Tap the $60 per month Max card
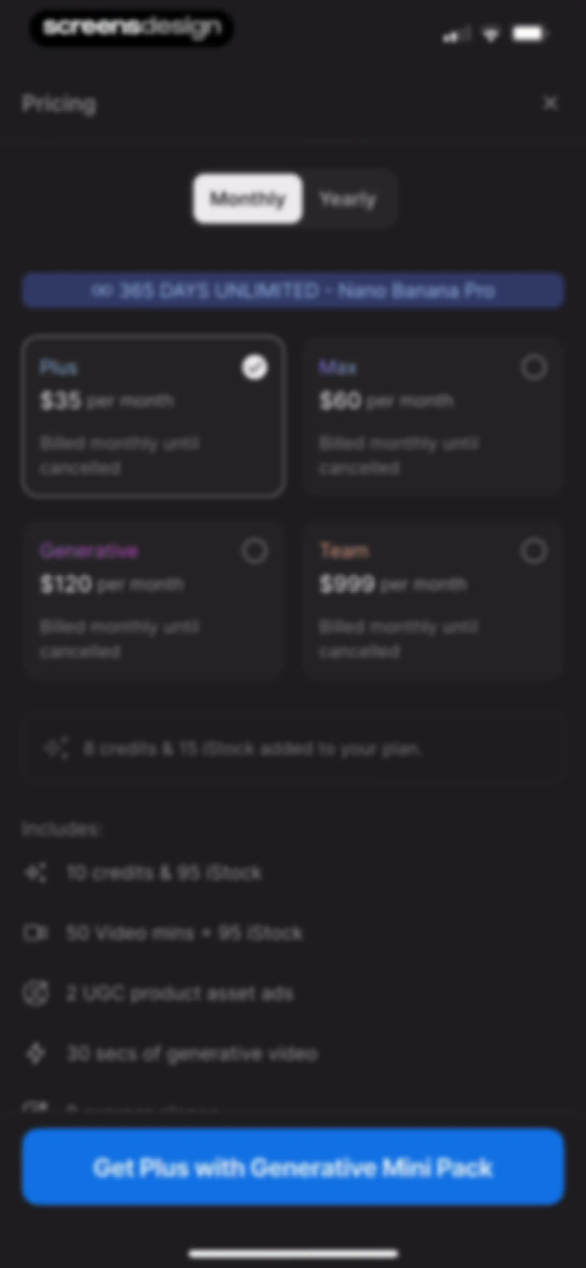Screen dimensions: 586x1268 tap(432, 416)
